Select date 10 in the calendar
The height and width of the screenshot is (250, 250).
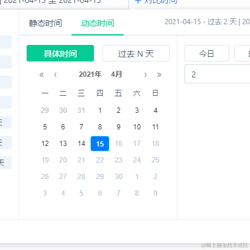137,127
